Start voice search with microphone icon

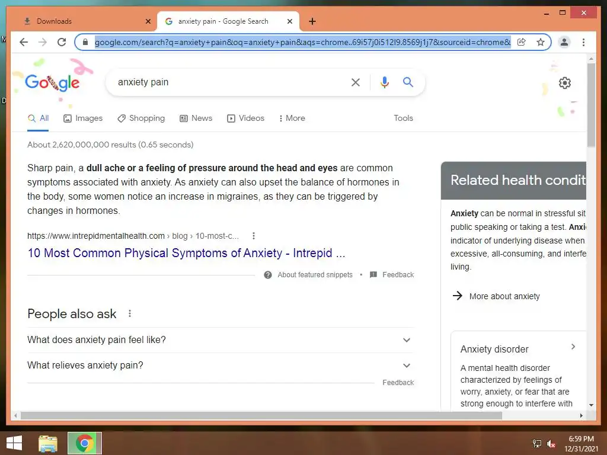point(384,82)
